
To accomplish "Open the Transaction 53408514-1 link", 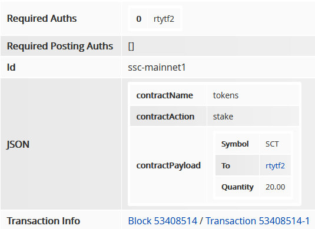I will [x=258, y=221].
